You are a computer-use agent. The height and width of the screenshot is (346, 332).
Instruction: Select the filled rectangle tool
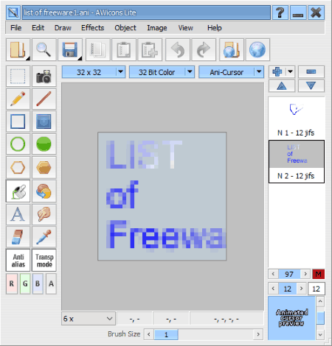[44, 121]
